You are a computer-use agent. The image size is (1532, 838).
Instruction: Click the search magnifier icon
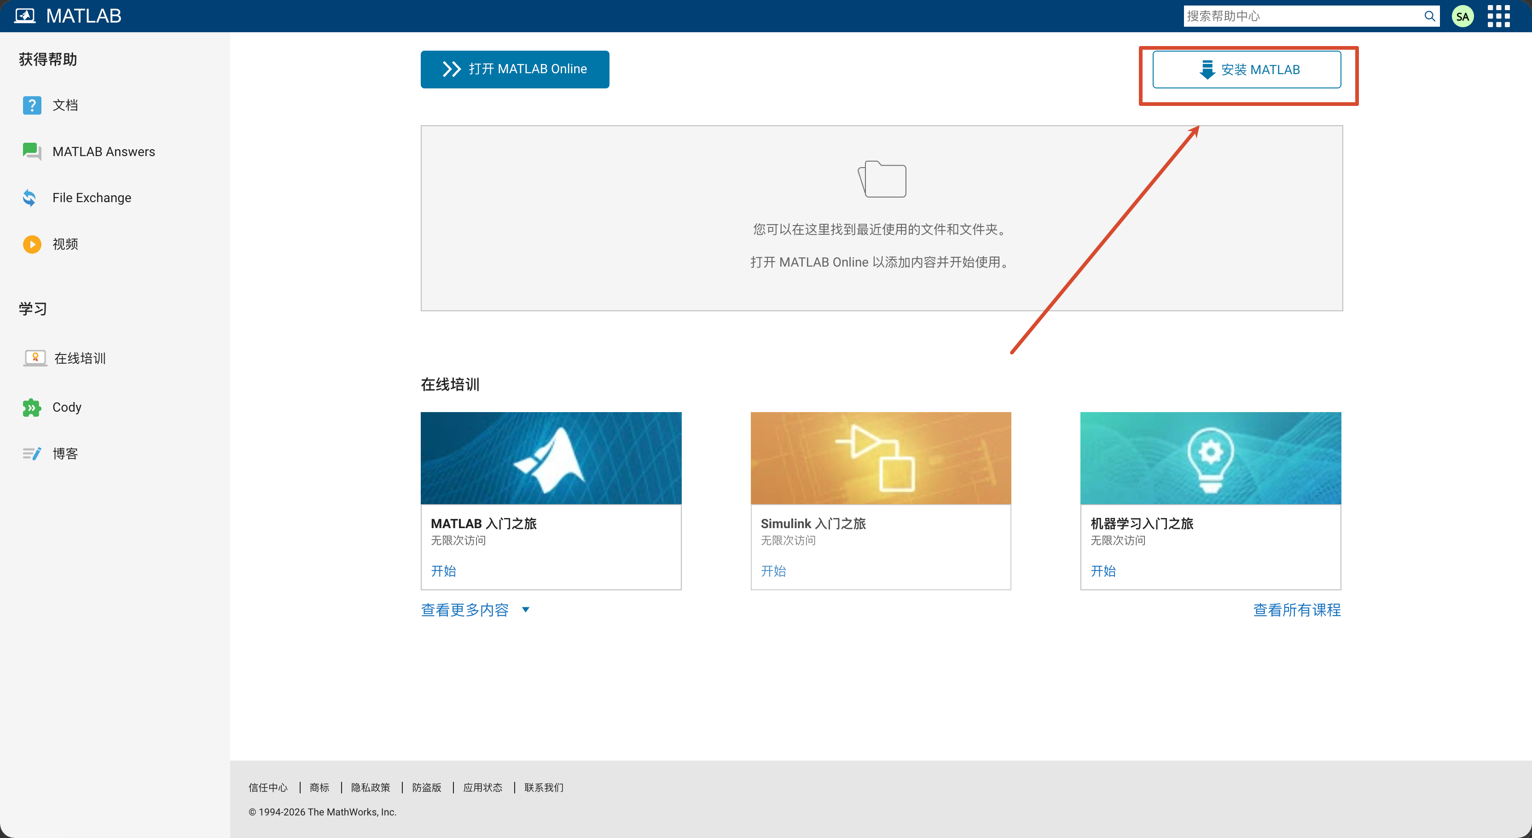point(1429,16)
